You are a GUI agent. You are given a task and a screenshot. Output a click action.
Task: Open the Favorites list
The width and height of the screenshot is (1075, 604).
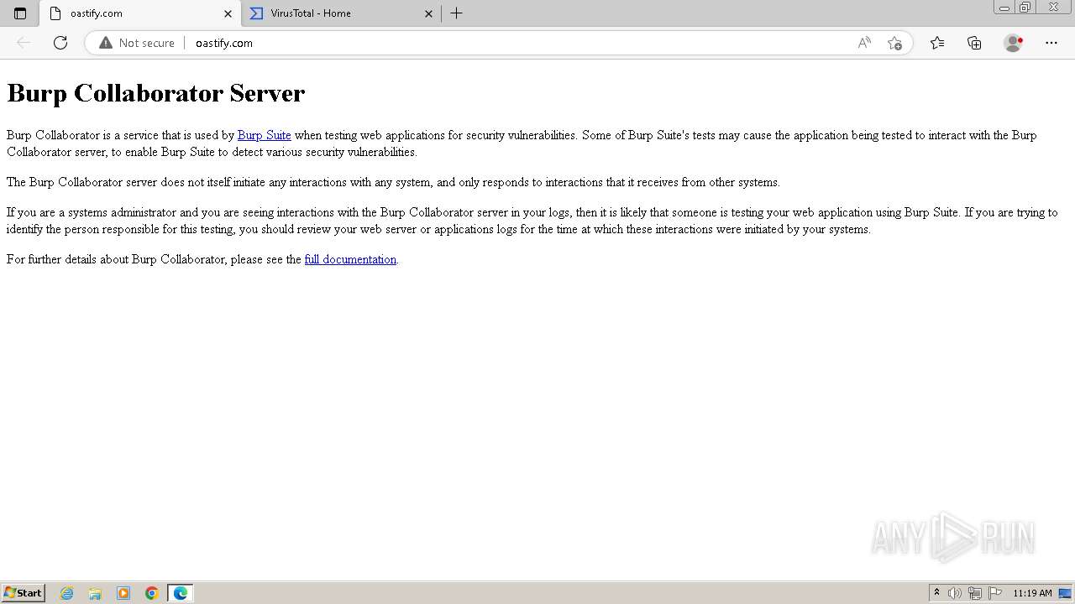(937, 43)
